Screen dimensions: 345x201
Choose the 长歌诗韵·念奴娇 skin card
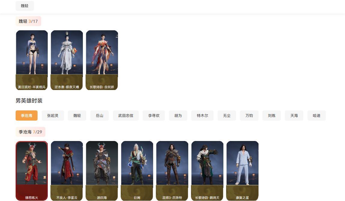pos(102,60)
